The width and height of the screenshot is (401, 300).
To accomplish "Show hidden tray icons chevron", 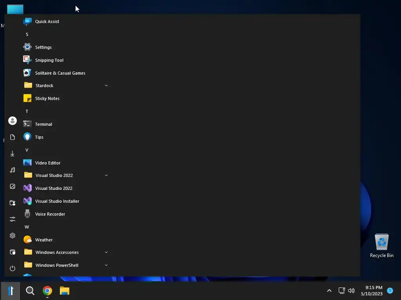I will point(329,291).
